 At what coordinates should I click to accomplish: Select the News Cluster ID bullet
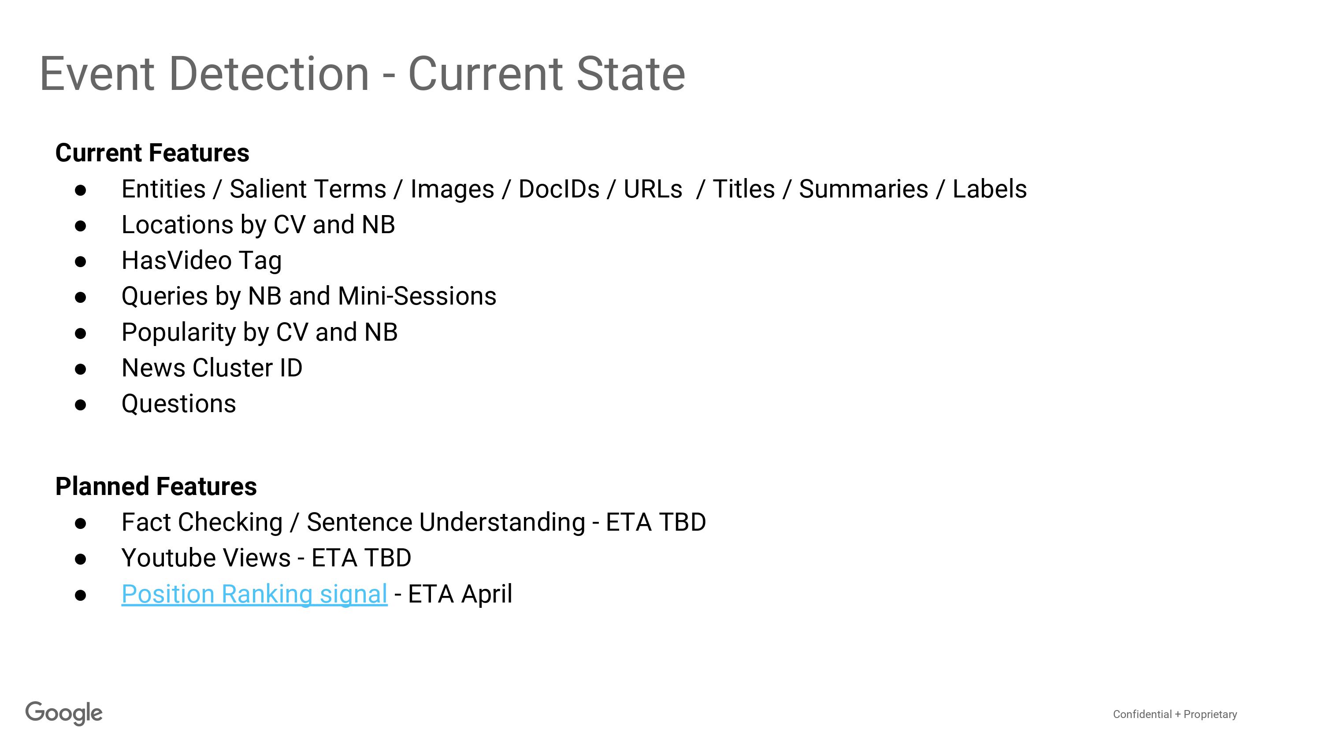click(212, 368)
